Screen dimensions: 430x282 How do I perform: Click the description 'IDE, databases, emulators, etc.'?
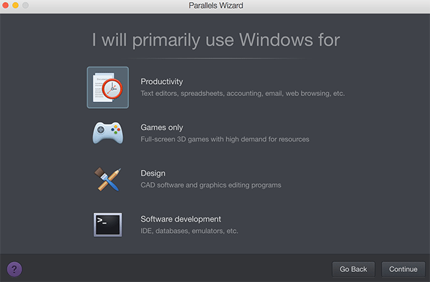(x=189, y=231)
